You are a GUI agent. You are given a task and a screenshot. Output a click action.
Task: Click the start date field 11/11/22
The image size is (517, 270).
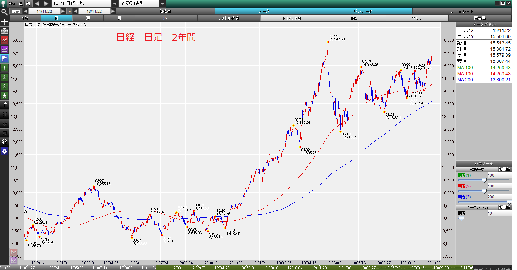(44, 11)
